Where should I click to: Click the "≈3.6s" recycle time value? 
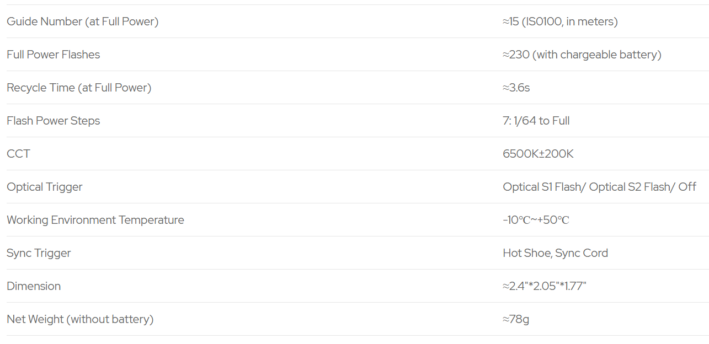(516, 88)
